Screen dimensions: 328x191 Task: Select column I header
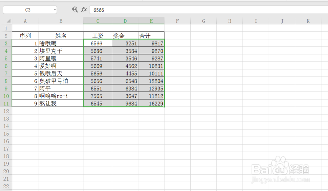tap(256, 21)
